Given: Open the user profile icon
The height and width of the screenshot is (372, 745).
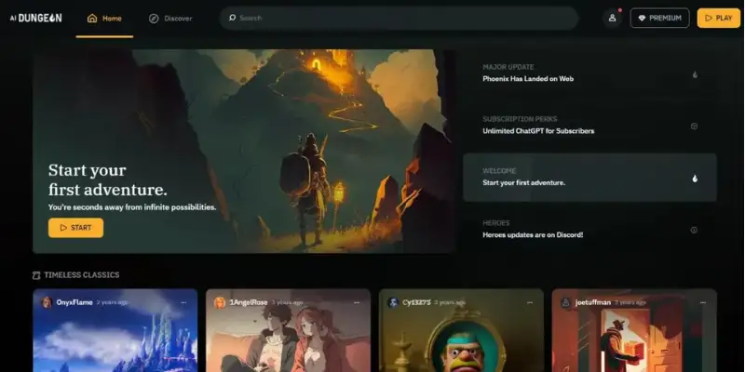Looking at the screenshot, I should pyautogui.click(x=613, y=18).
